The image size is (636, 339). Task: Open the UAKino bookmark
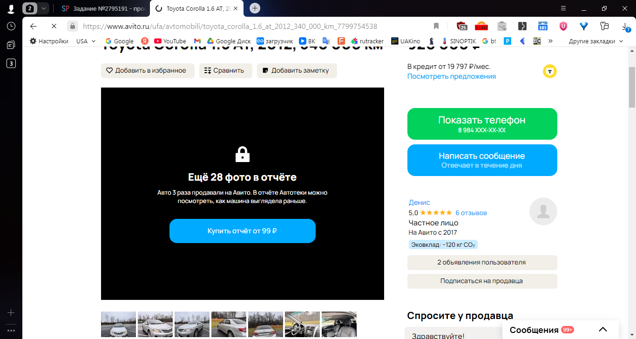[406, 41]
